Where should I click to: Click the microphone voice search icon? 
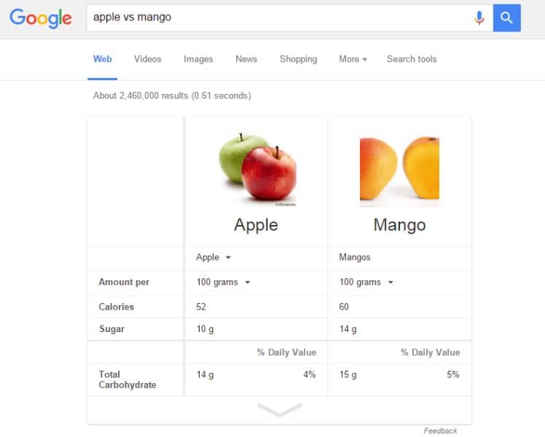click(479, 18)
